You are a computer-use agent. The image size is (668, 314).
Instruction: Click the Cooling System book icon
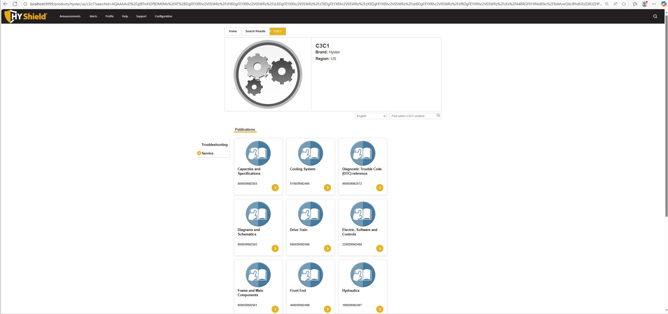click(310, 153)
